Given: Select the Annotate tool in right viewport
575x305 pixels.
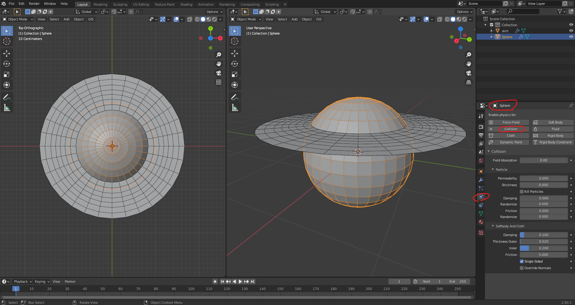Looking at the screenshot, I should (x=235, y=97).
